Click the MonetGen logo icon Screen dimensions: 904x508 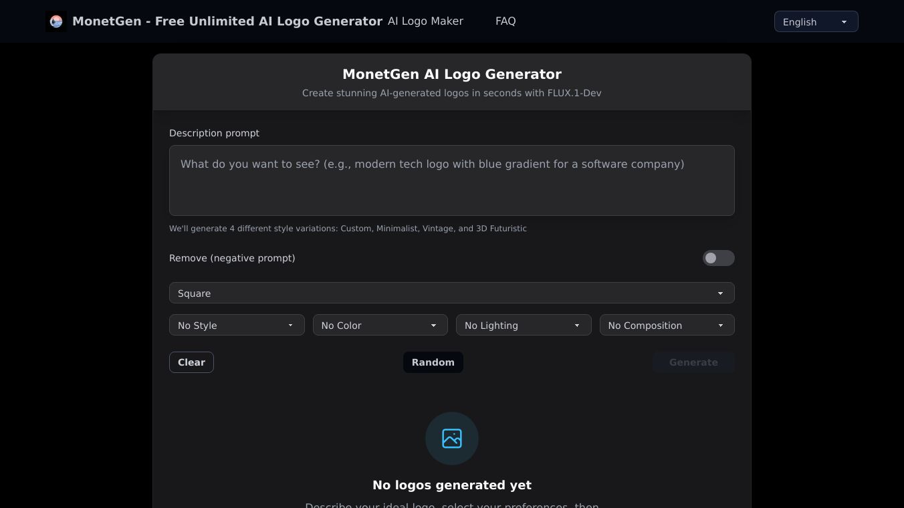tap(56, 21)
